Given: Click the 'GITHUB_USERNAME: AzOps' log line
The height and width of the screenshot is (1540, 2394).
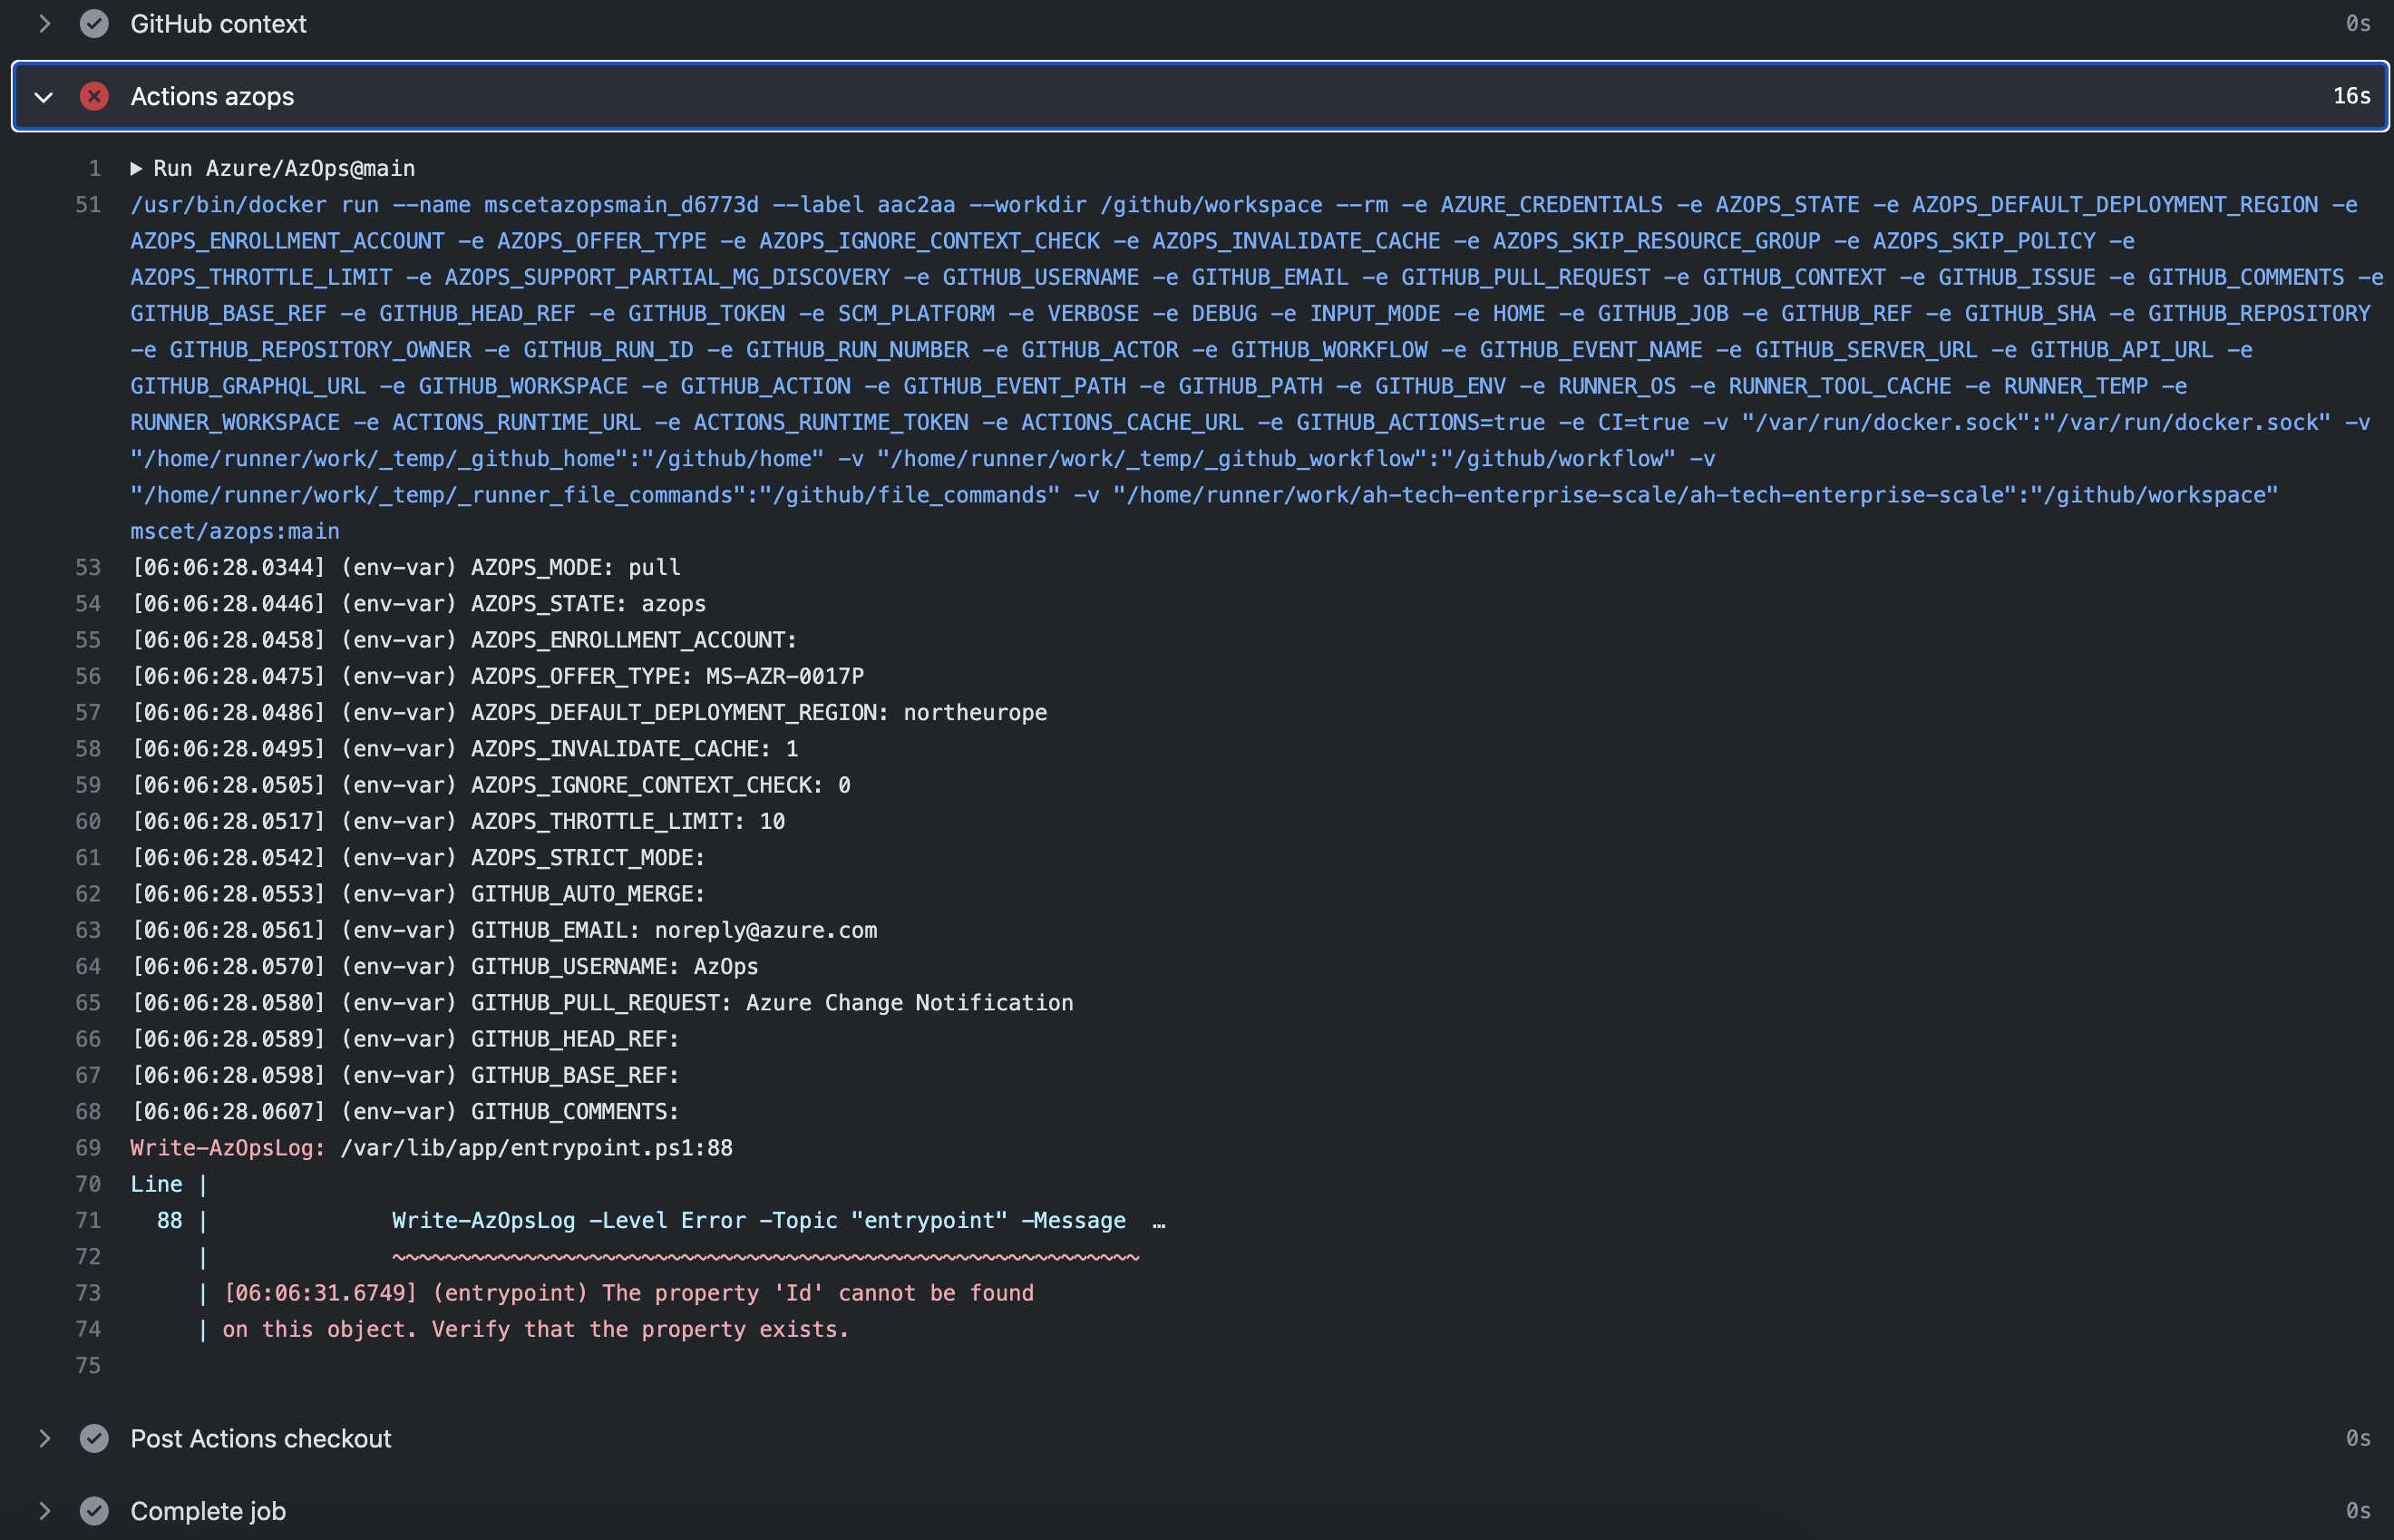Looking at the screenshot, I should pos(445,966).
